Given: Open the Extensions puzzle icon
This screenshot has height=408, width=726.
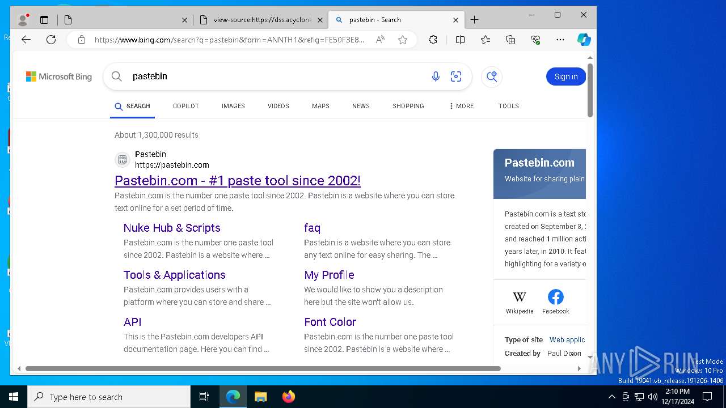Looking at the screenshot, I should click(x=433, y=40).
